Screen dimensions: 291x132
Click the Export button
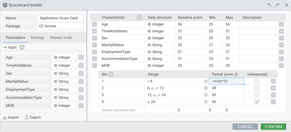click(x=33, y=117)
